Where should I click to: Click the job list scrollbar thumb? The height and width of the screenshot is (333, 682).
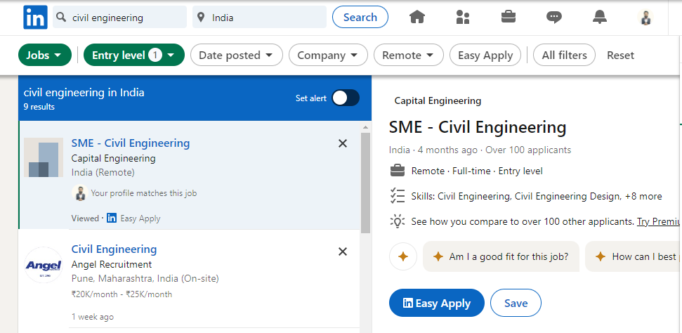click(365, 183)
